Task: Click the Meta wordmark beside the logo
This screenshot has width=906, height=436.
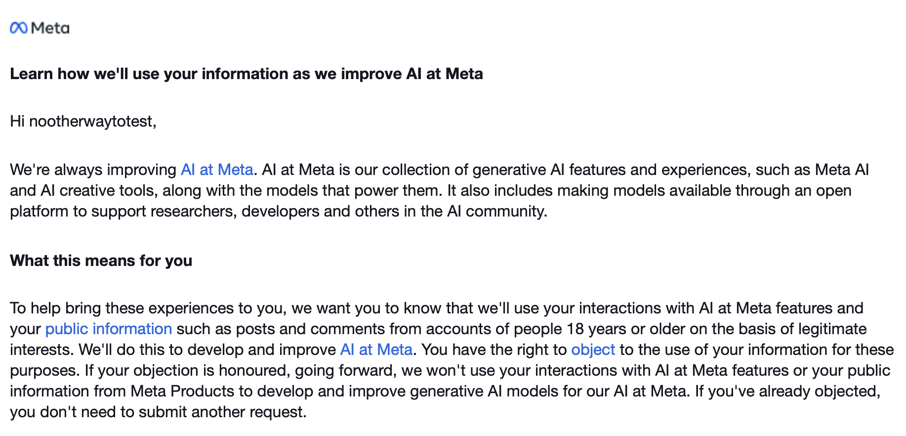Action: pos(50,28)
